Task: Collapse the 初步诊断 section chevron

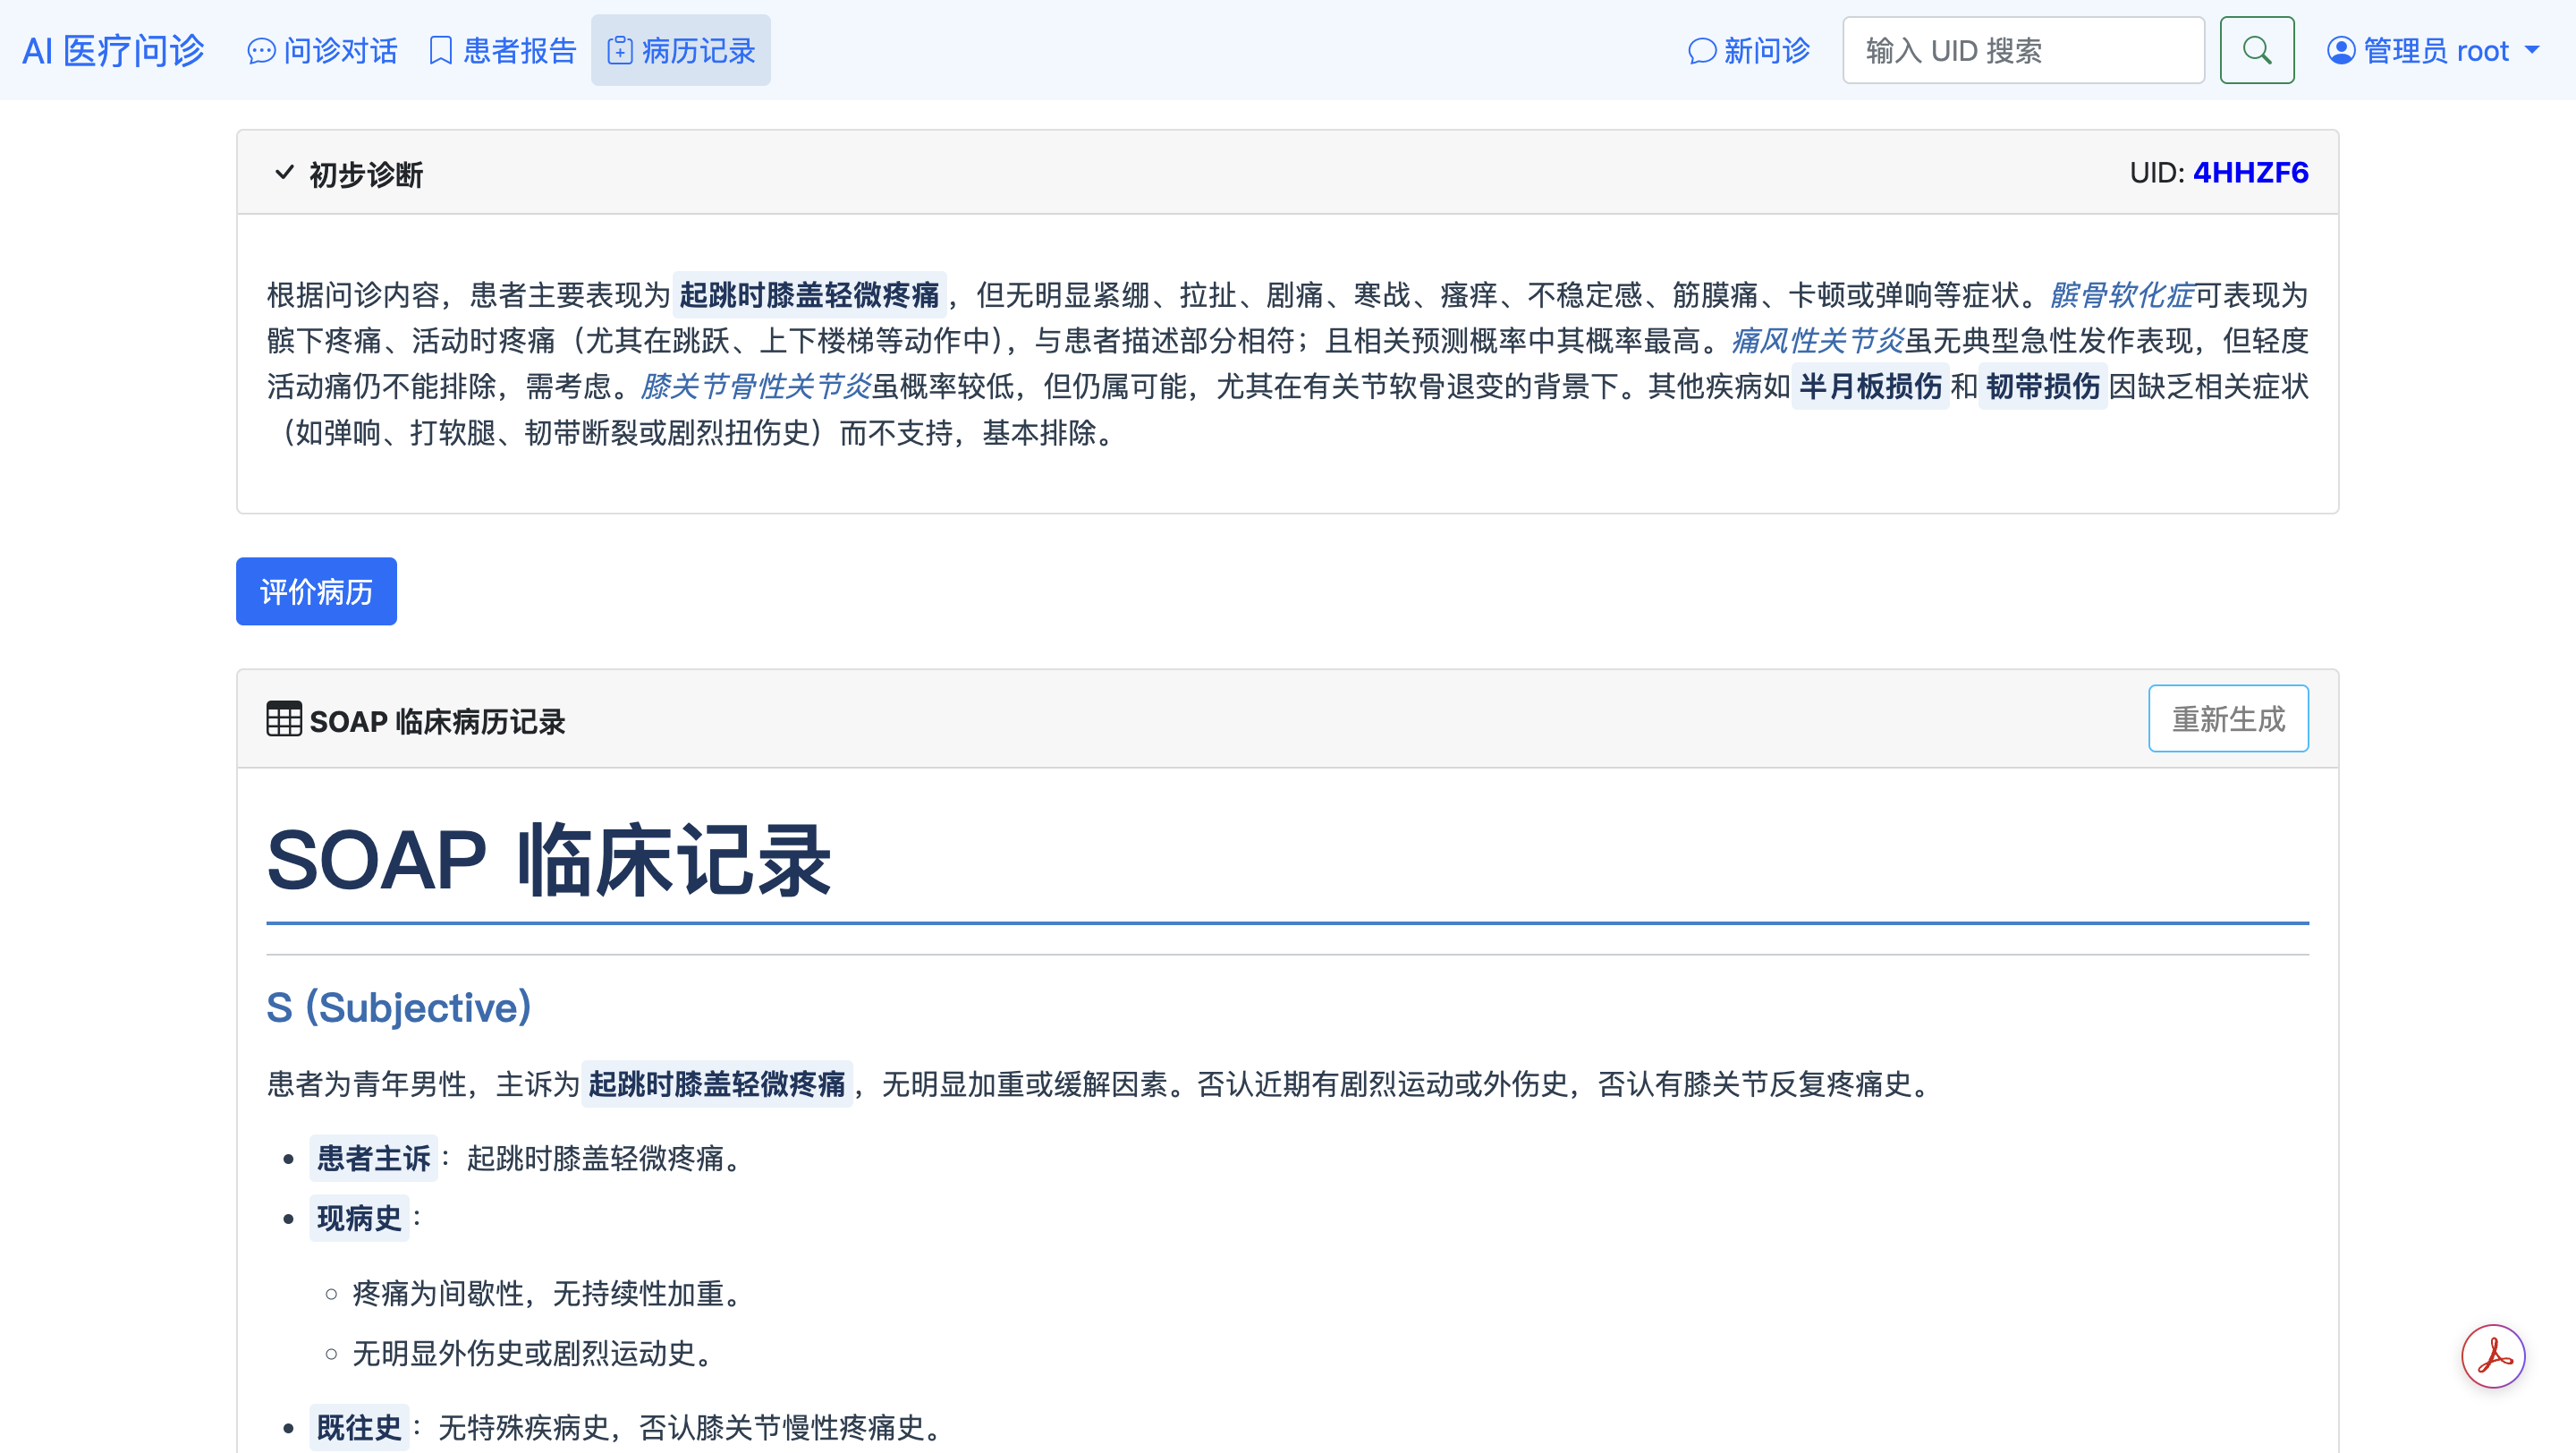Action: pyautogui.click(x=284, y=173)
